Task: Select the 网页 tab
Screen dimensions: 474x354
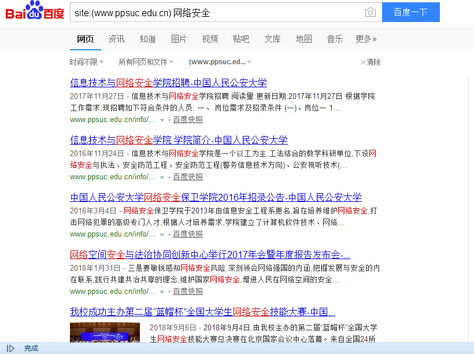Action: point(85,39)
